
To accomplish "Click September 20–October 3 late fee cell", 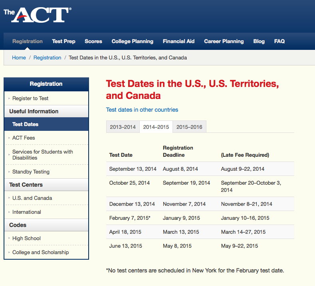I will point(251,186).
